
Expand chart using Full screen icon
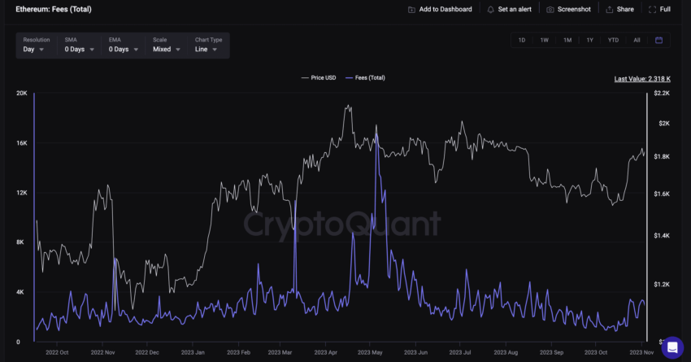tap(653, 9)
